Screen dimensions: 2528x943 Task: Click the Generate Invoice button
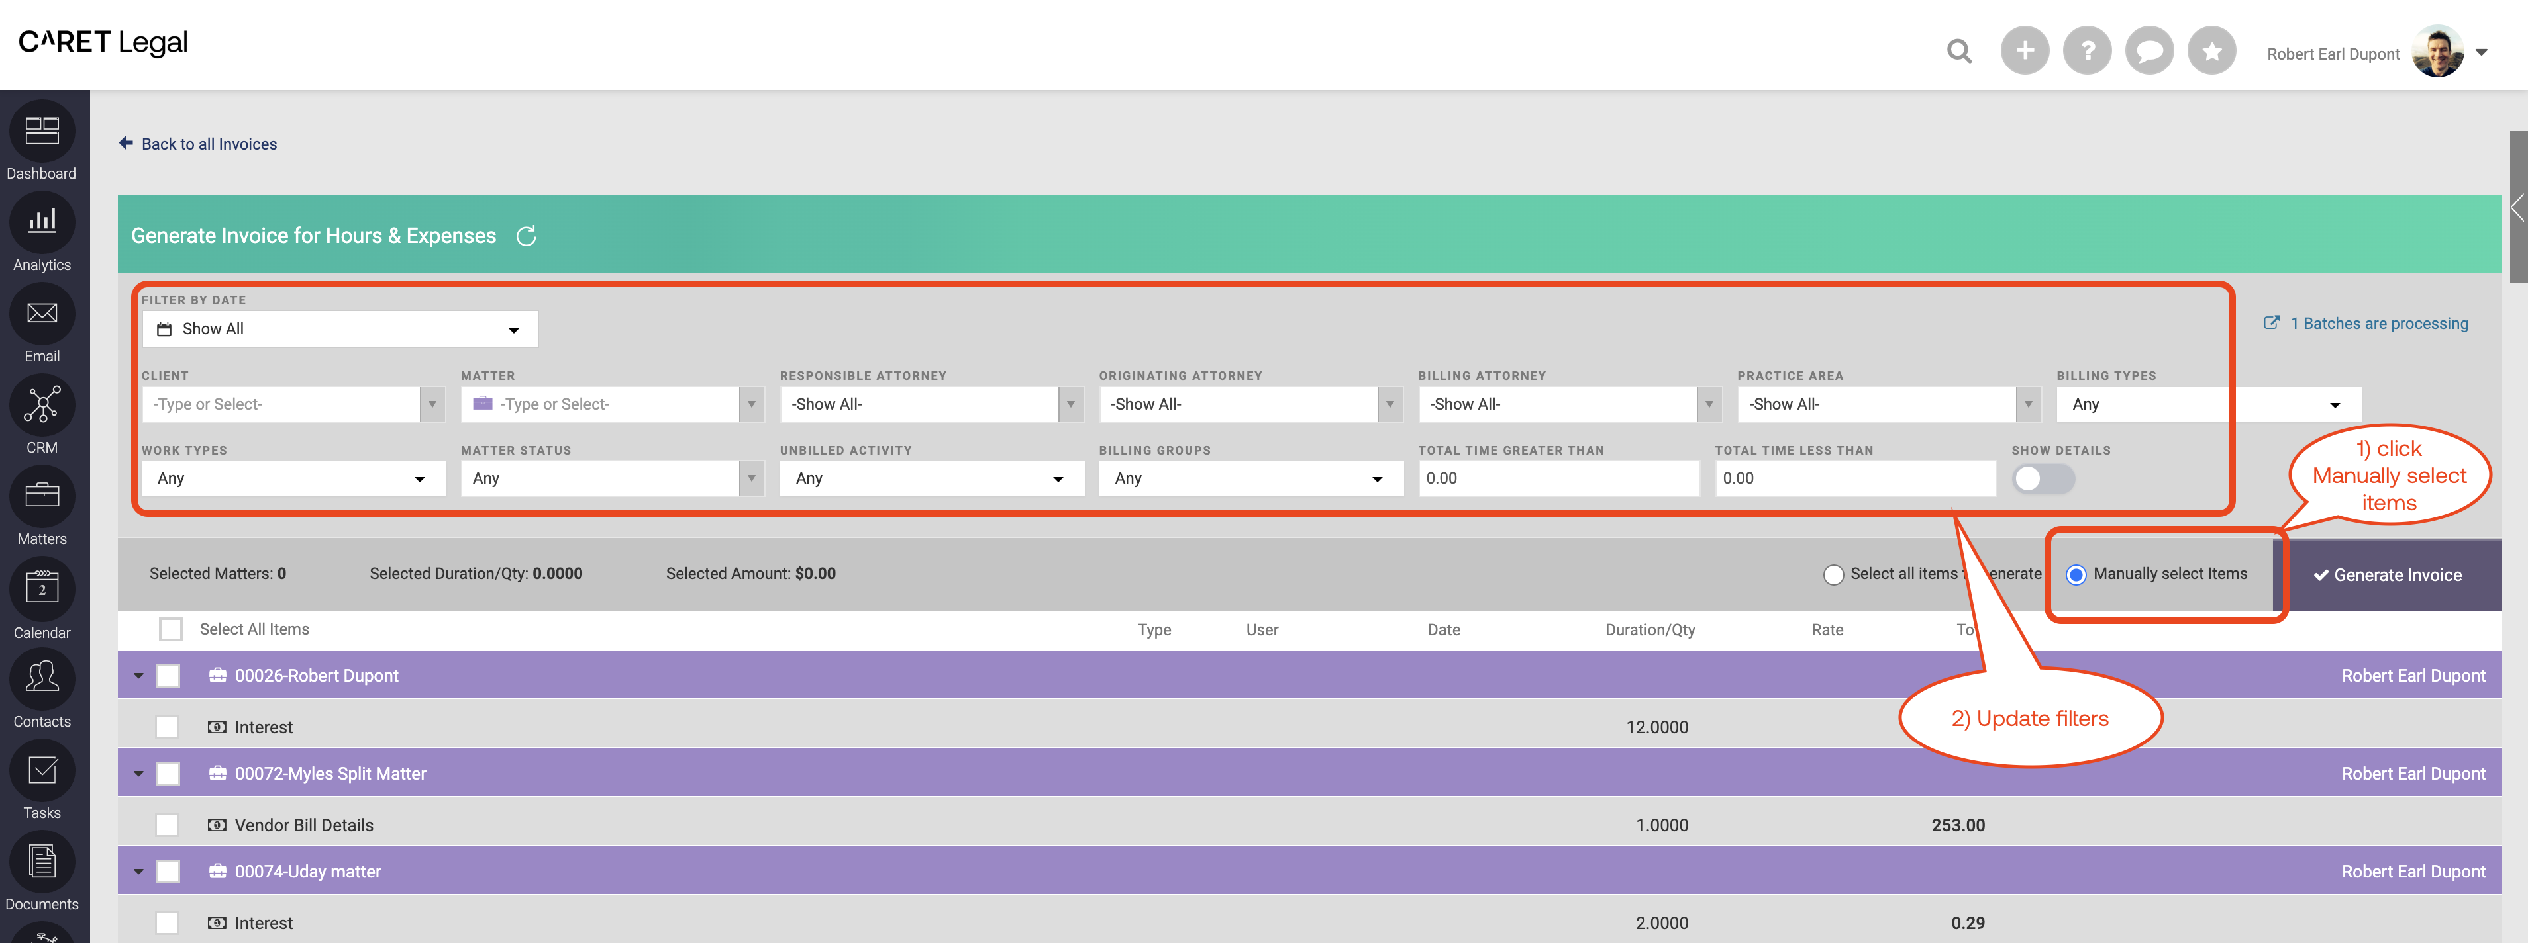click(2387, 576)
